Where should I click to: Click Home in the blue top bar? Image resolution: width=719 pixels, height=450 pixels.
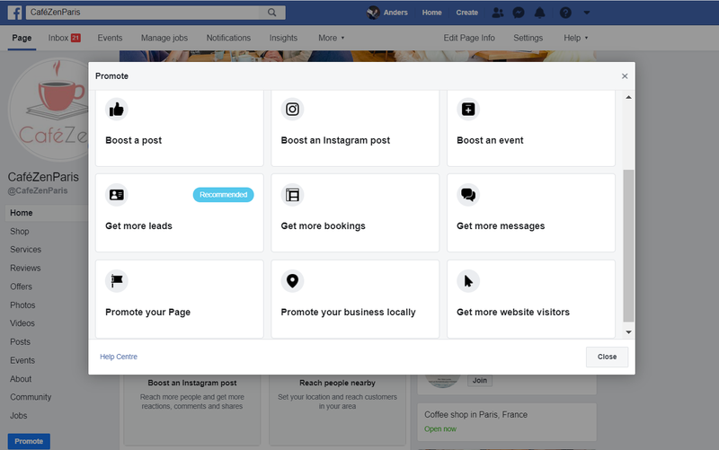(431, 13)
